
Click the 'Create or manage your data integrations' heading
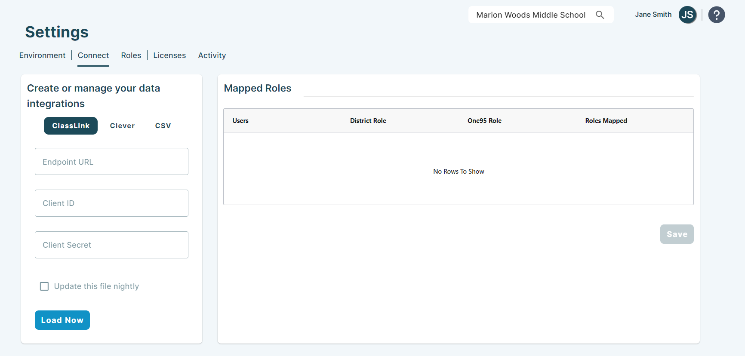point(93,96)
